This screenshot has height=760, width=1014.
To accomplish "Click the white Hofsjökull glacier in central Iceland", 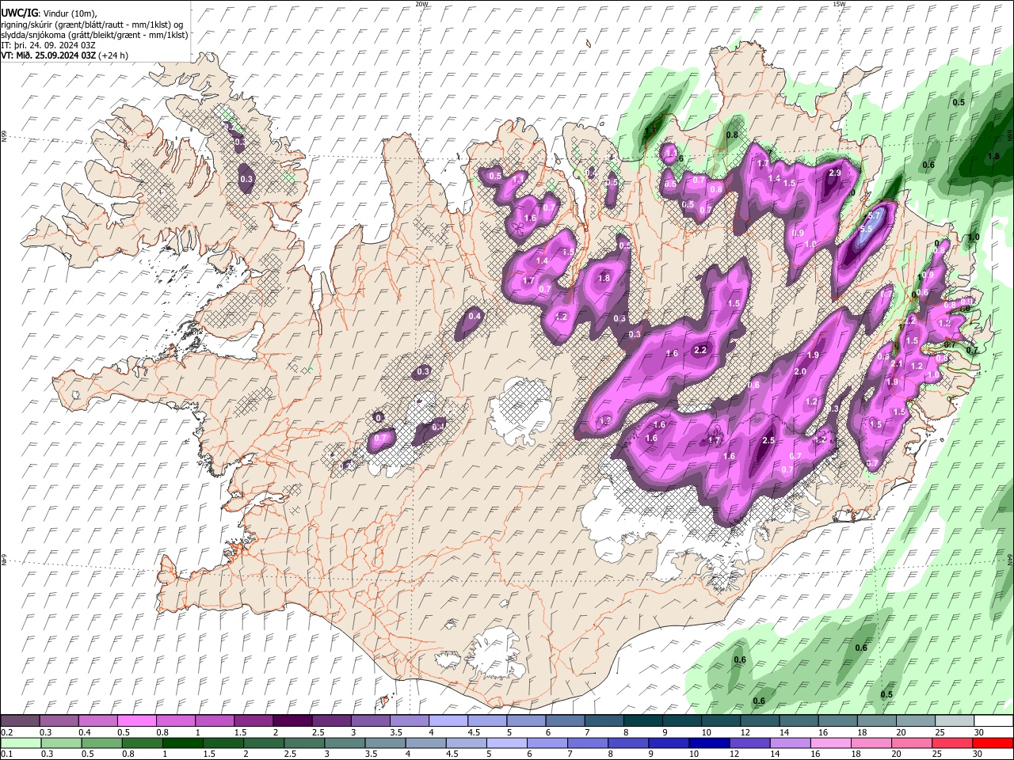I will tap(521, 412).
